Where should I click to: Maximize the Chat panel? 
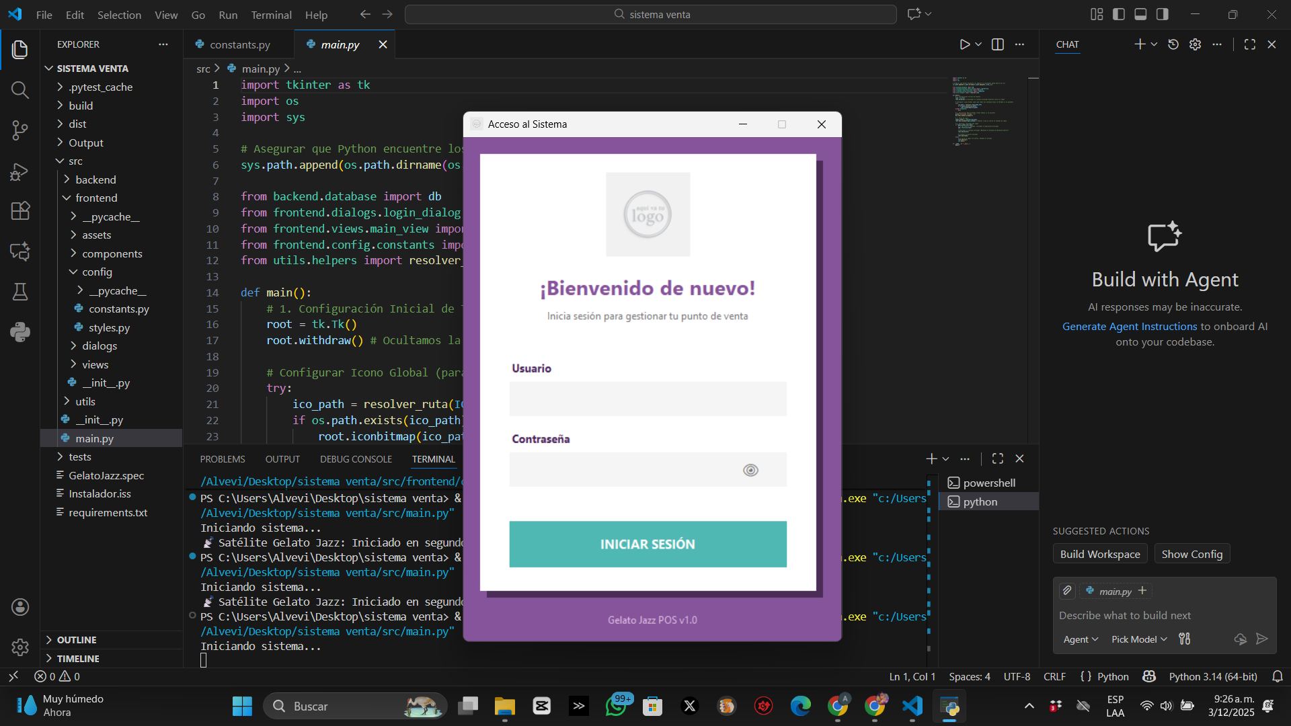[1250, 44]
